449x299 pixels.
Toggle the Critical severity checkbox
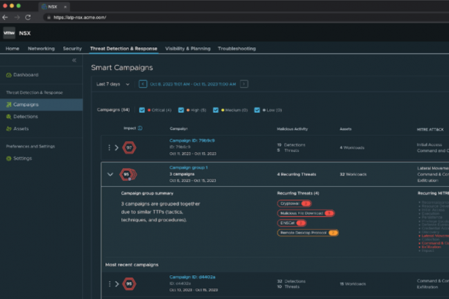(142, 110)
